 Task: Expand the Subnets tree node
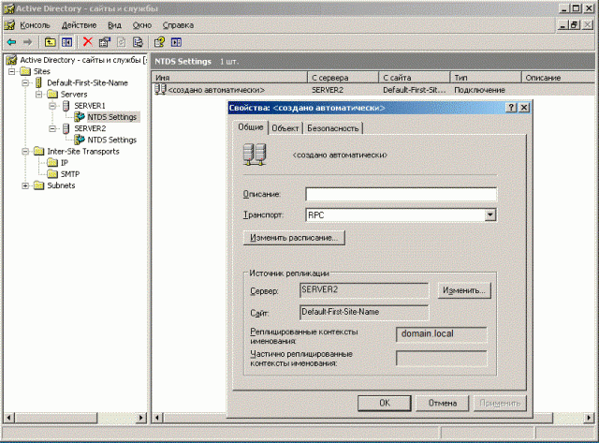(x=25, y=185)
